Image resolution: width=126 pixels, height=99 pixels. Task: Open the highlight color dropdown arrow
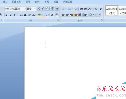point(43,15)
